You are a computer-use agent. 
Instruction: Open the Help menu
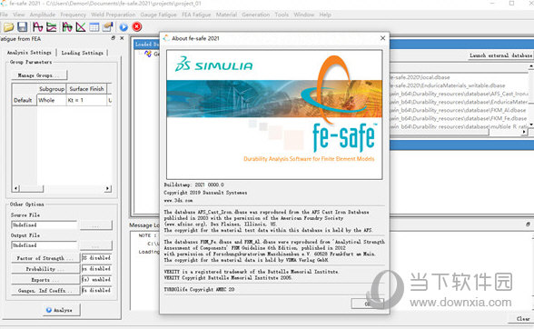325,15
